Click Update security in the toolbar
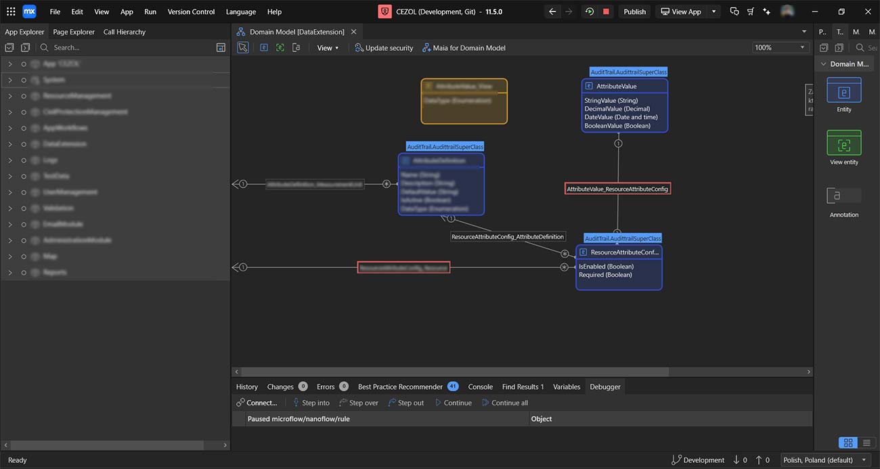The width and height of the screenshot is (880, 469). [x=384, y=48]
